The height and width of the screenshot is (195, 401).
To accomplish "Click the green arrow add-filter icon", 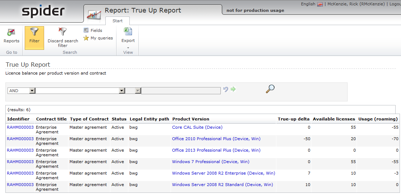I will (x=233, y=89).
